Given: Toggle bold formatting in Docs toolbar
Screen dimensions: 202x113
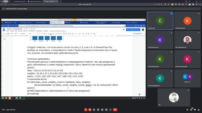Looking at the screenshot, I should point(45,34).
